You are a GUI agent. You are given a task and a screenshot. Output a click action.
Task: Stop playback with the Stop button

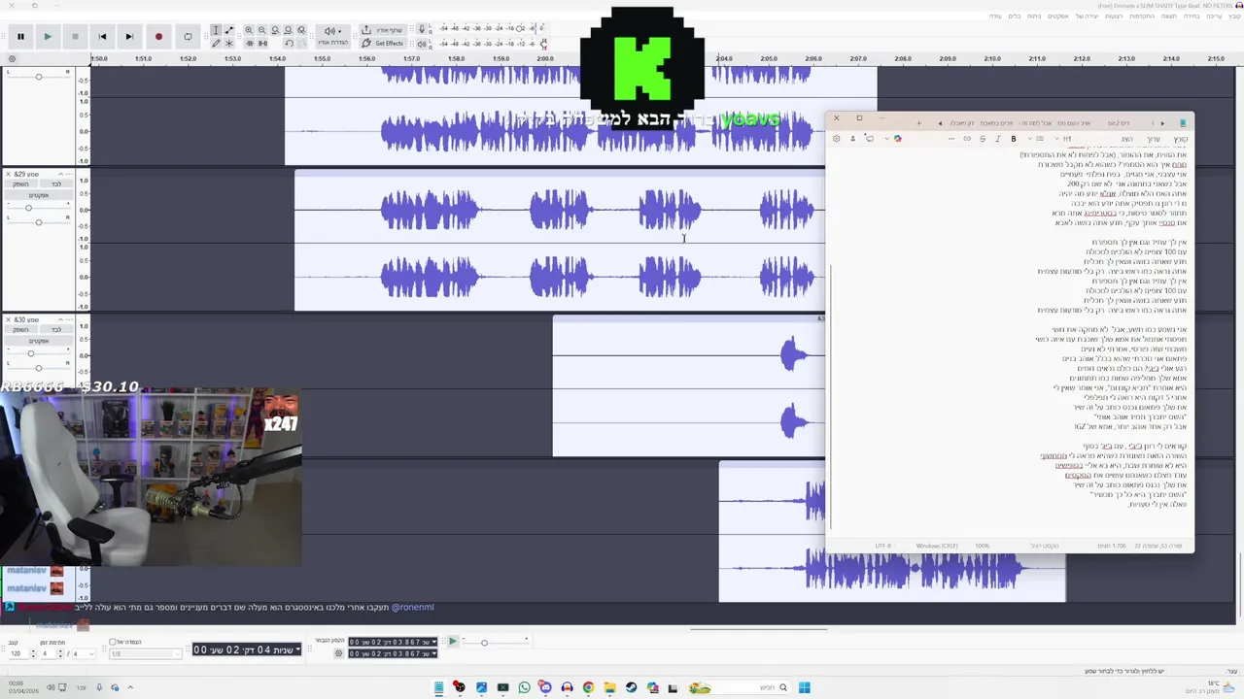pos(75,37)
